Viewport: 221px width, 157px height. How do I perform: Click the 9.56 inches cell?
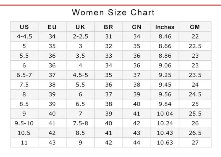(165, 94)
